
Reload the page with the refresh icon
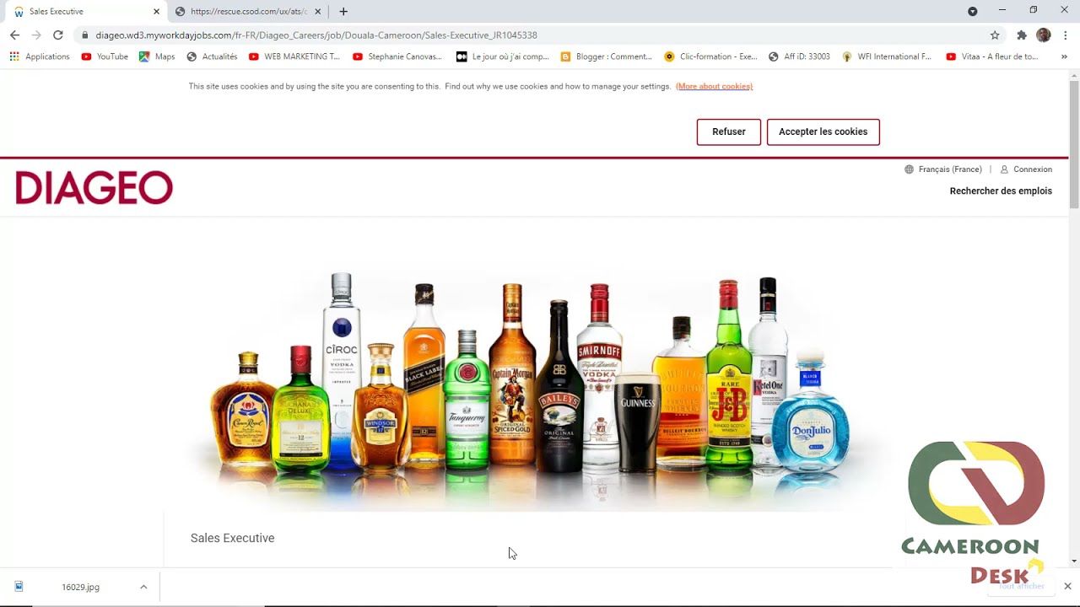pyautogui.click(x=58, y=35)
